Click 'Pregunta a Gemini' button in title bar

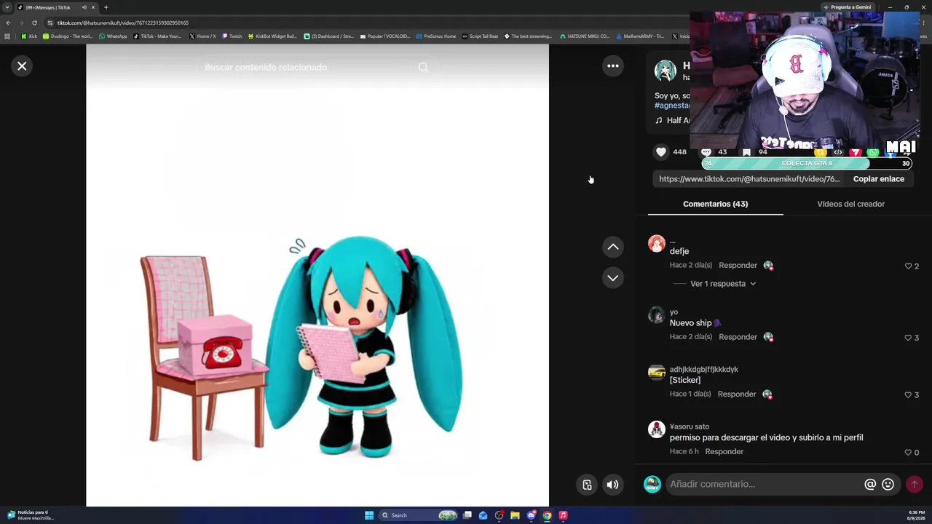pyautogui.click(x=847, y=7)
